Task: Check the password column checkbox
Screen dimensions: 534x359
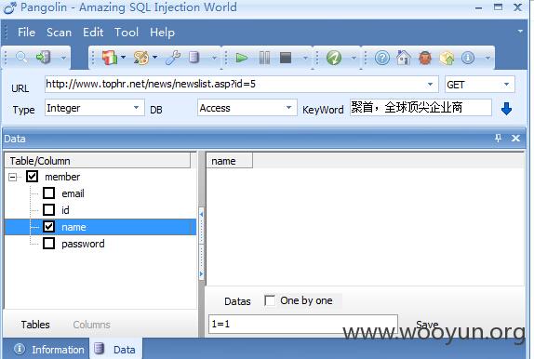Action: pos(48,243)
